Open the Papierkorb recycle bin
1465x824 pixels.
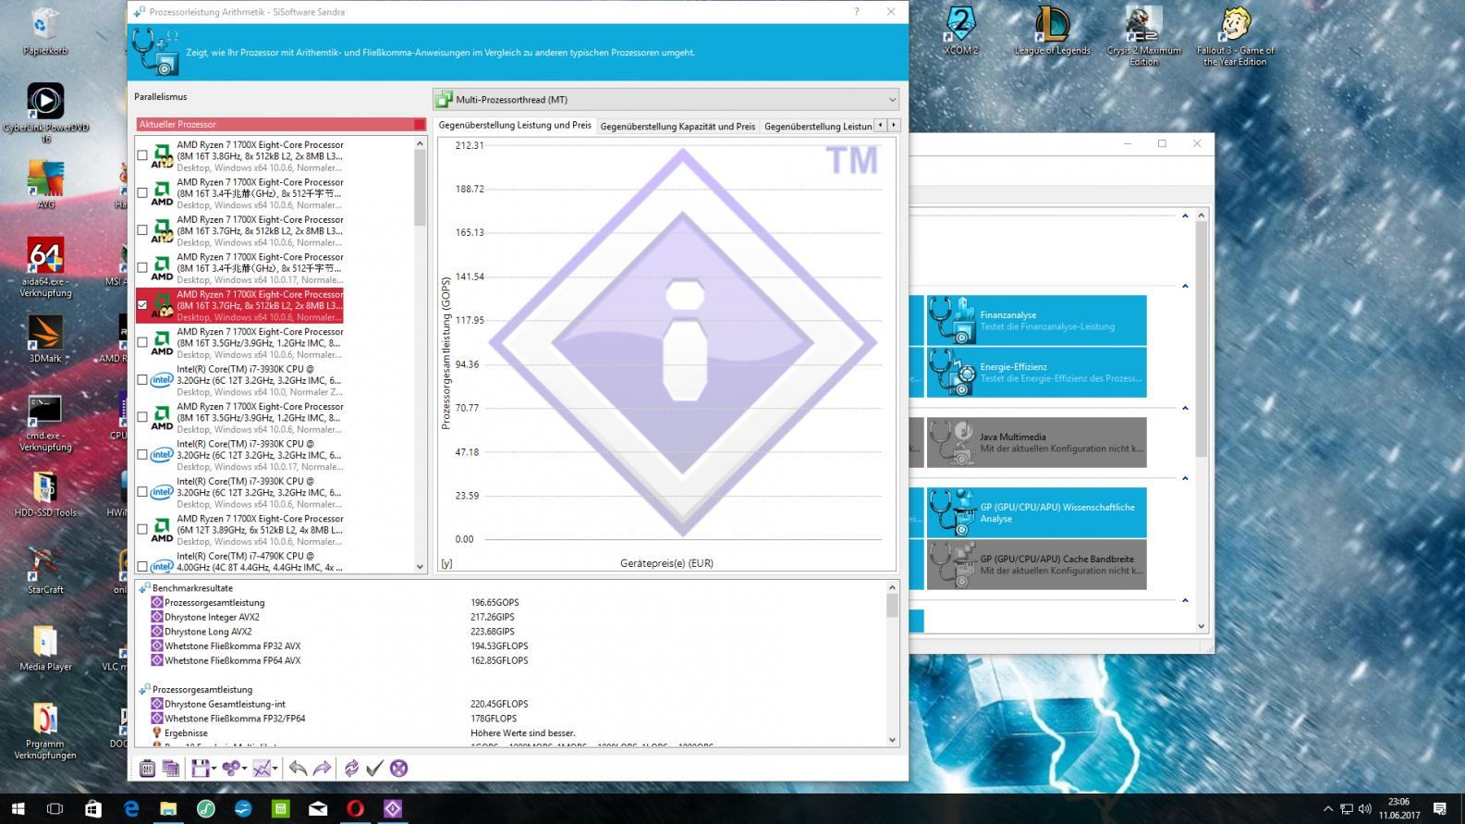coord(45,31)
